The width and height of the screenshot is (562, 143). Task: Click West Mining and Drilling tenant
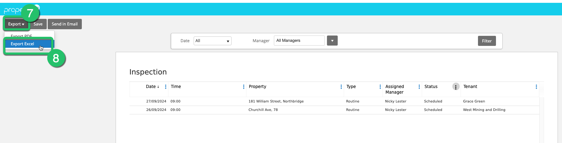[484, 110]
